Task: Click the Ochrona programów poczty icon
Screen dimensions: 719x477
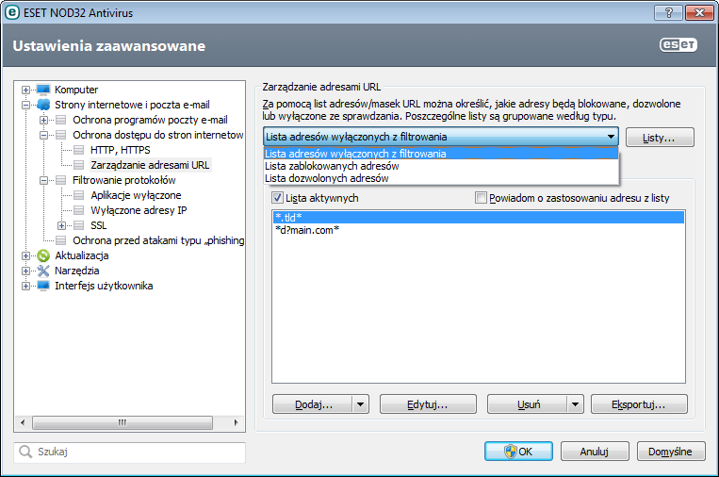Action: tap(61, 120)
